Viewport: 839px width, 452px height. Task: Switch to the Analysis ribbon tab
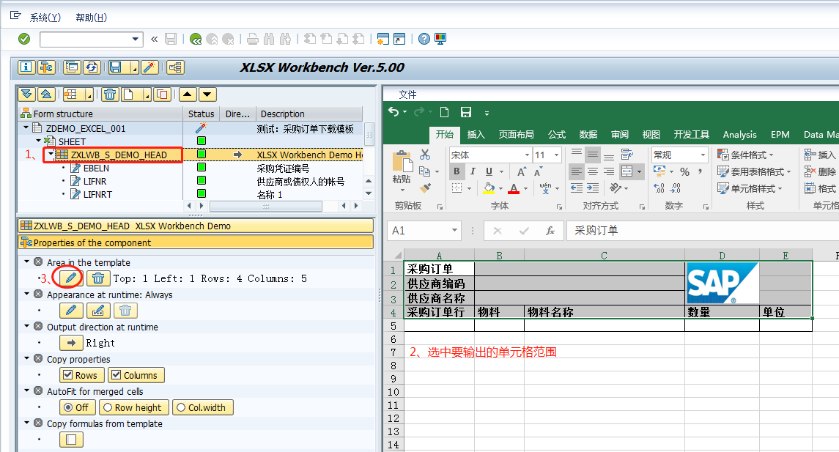click(x=739, y=134)
